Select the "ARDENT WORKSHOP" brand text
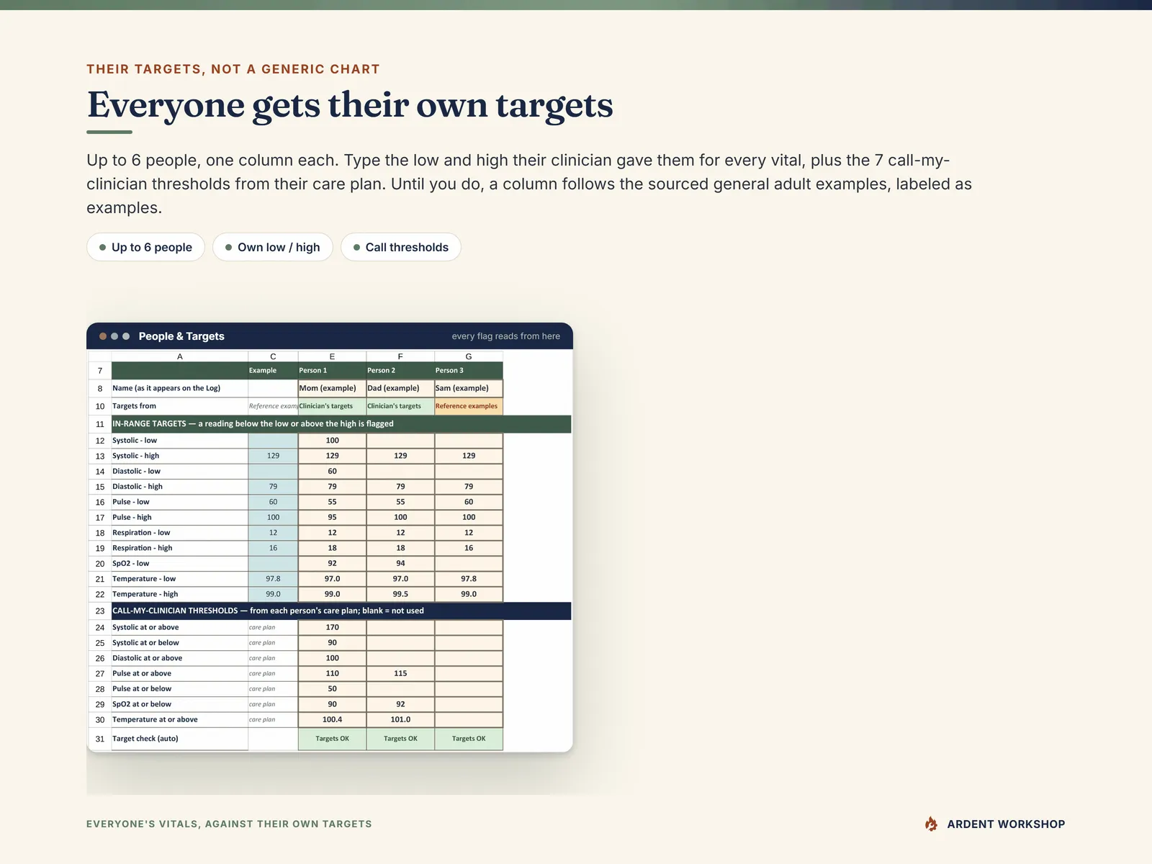This screenshot has height=864, width=1152. [1006, 824]
